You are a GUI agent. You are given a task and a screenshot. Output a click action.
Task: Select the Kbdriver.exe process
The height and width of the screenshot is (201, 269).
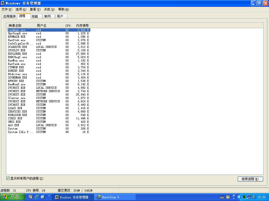point(49,74)
